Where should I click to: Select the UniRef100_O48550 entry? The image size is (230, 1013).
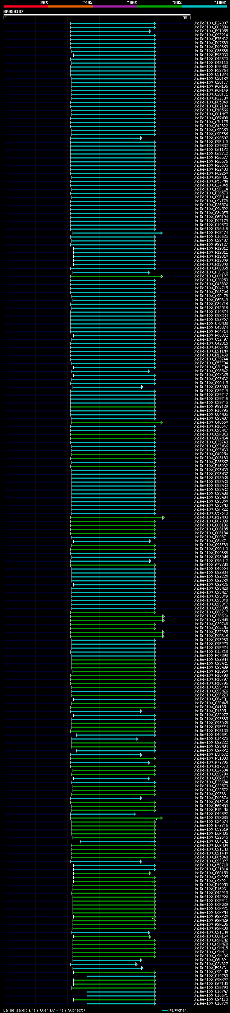coord(211,422)
